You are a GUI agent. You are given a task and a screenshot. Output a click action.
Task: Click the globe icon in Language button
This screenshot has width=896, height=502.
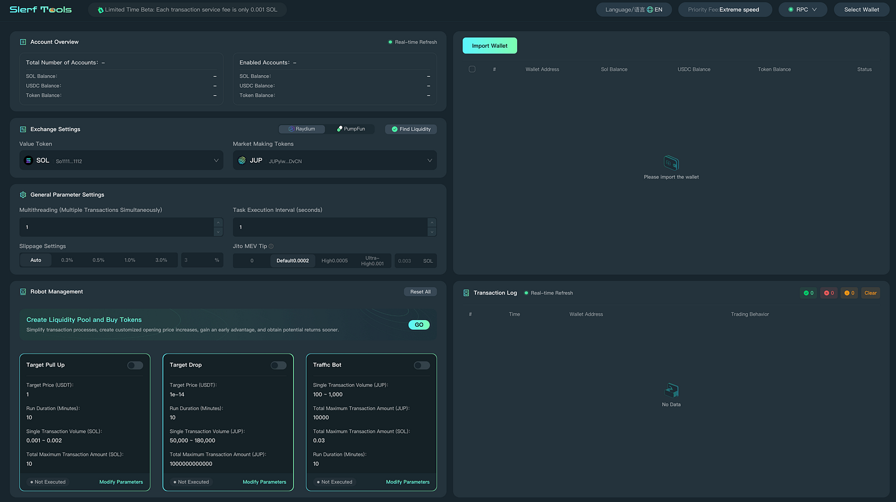650,10
